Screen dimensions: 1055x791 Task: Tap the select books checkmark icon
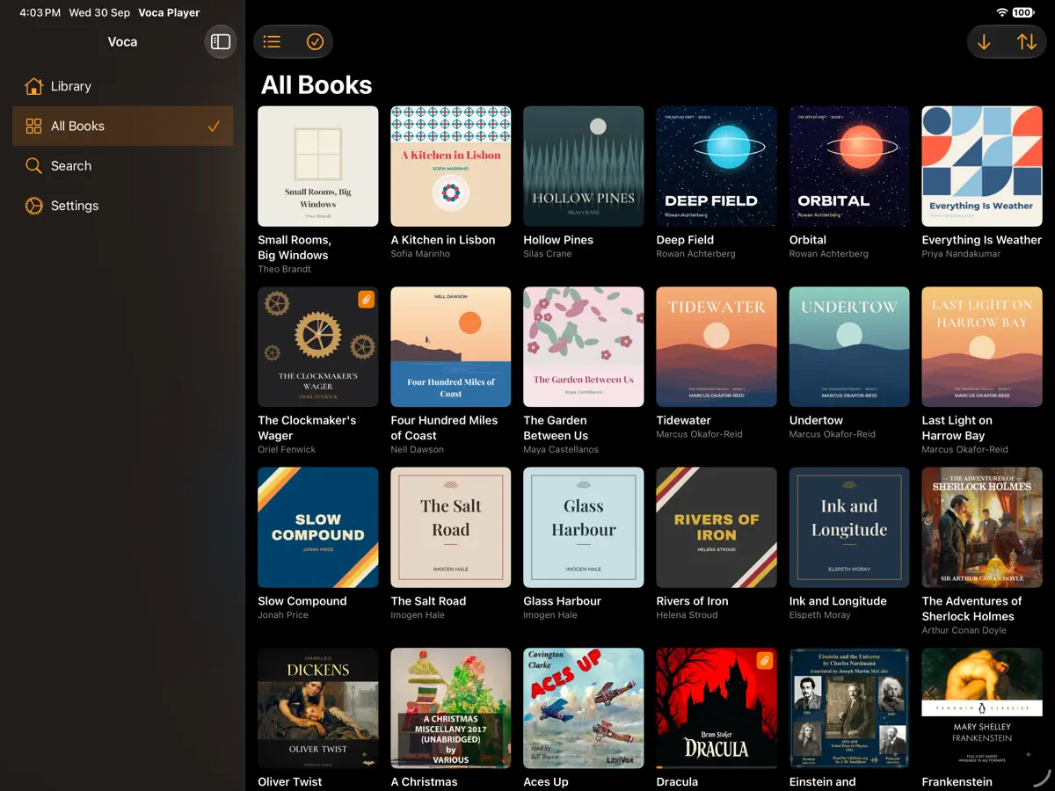click(x=315, y=41)
